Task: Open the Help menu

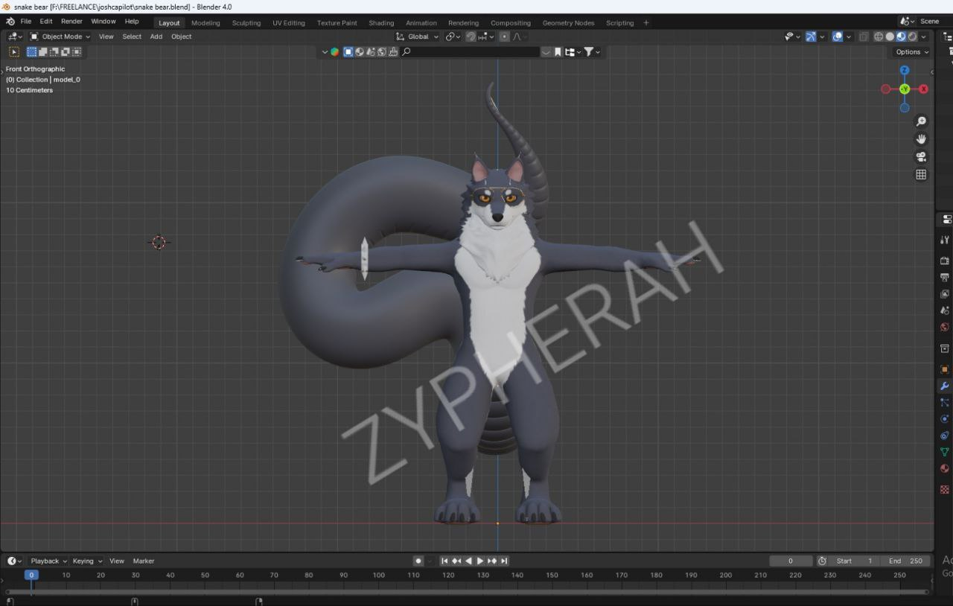Action: [x=132, y=22]
